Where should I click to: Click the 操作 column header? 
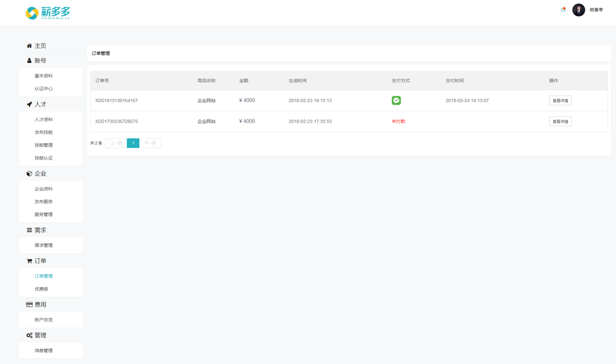[554, 81]
